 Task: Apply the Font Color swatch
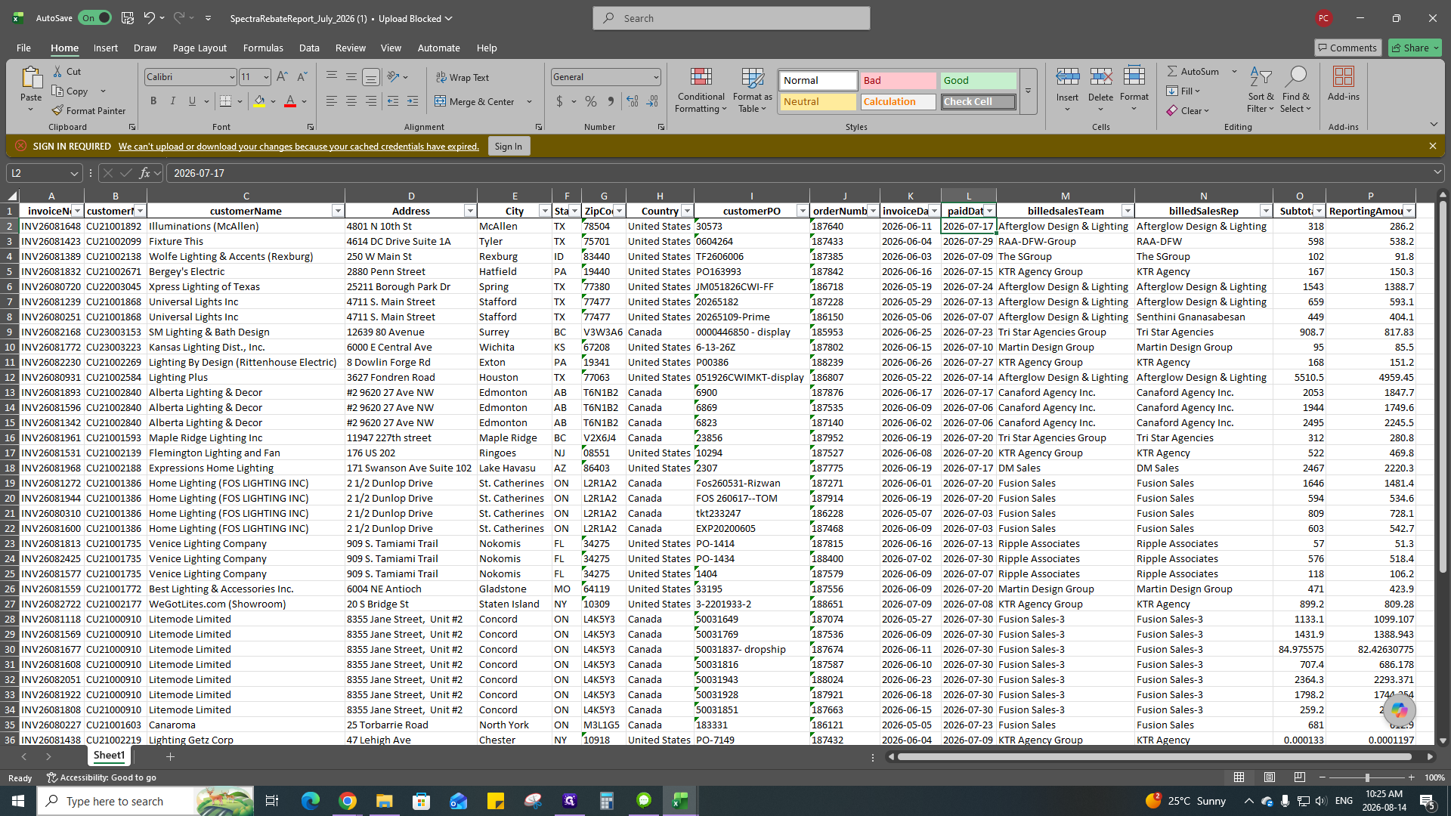tap(290, 101)
